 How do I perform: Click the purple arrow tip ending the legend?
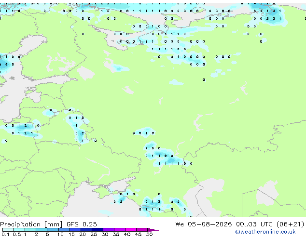(x=153, y=230)
